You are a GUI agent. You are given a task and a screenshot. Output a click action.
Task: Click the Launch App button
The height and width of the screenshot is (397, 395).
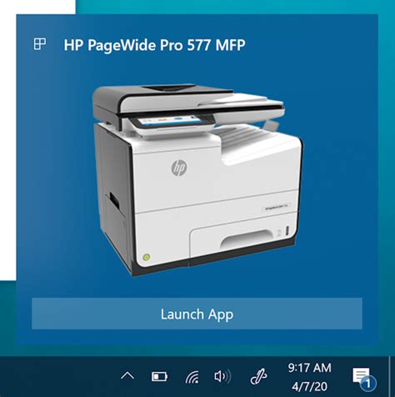coord(197,314)
